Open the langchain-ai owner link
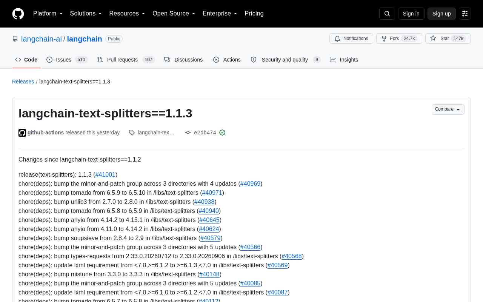The width and height of the screenshot is (483, 302). tap(42, 39)
